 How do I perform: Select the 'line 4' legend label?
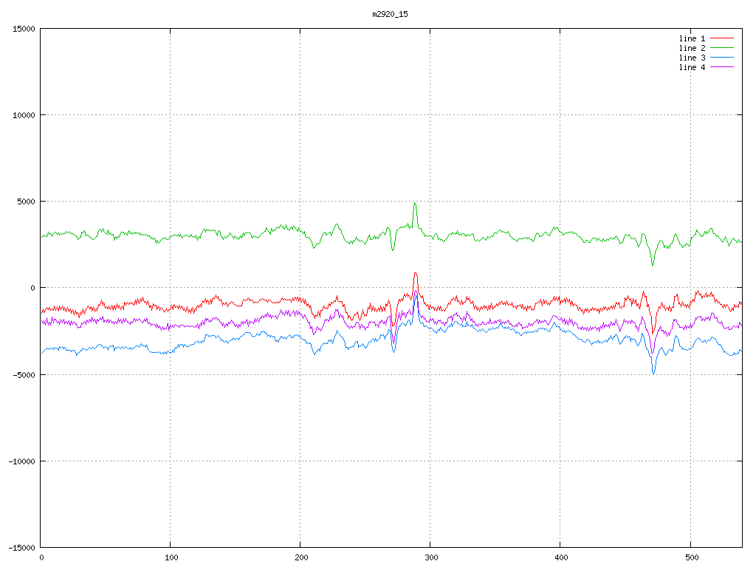tap(692, 67)
